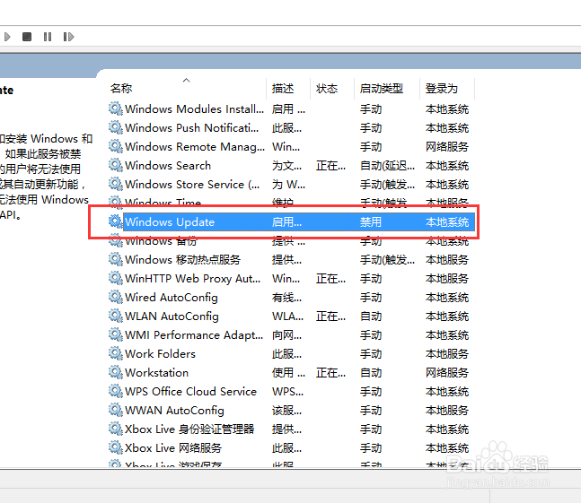
Task: Select Windows Modules Installer service name
Action: pyautogui.click(x=195, y=108)
